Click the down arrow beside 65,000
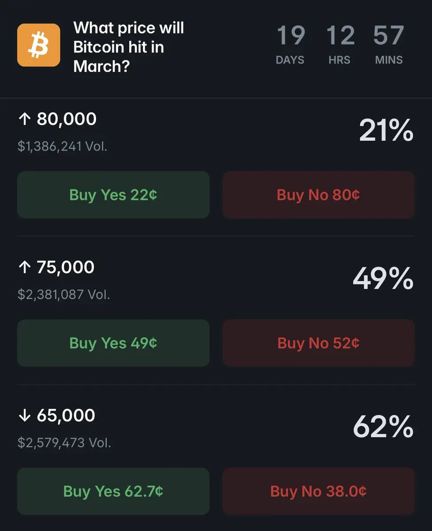Screen dimensions: 432x531 pos(25,416)
